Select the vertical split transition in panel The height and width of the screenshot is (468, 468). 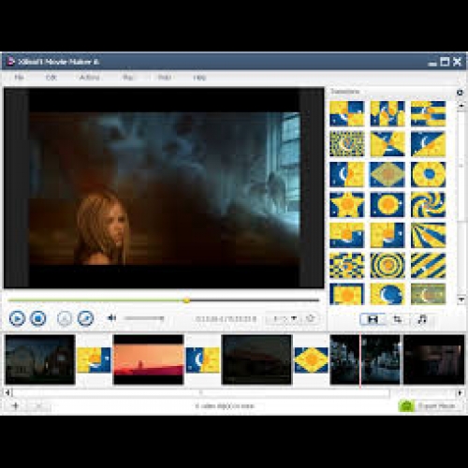[x=347, y=174]
